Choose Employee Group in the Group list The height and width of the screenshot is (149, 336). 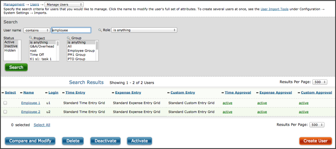[81, 51]
